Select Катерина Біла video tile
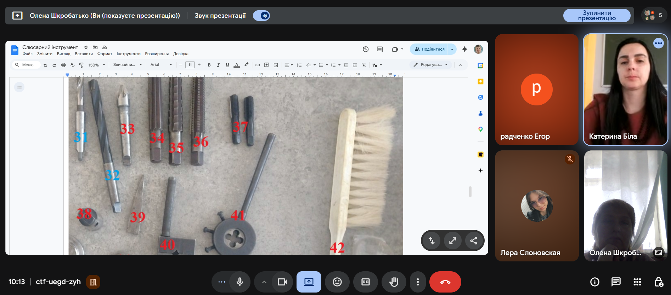The width and height of the screenshot is (671, 295). point(625,89)
